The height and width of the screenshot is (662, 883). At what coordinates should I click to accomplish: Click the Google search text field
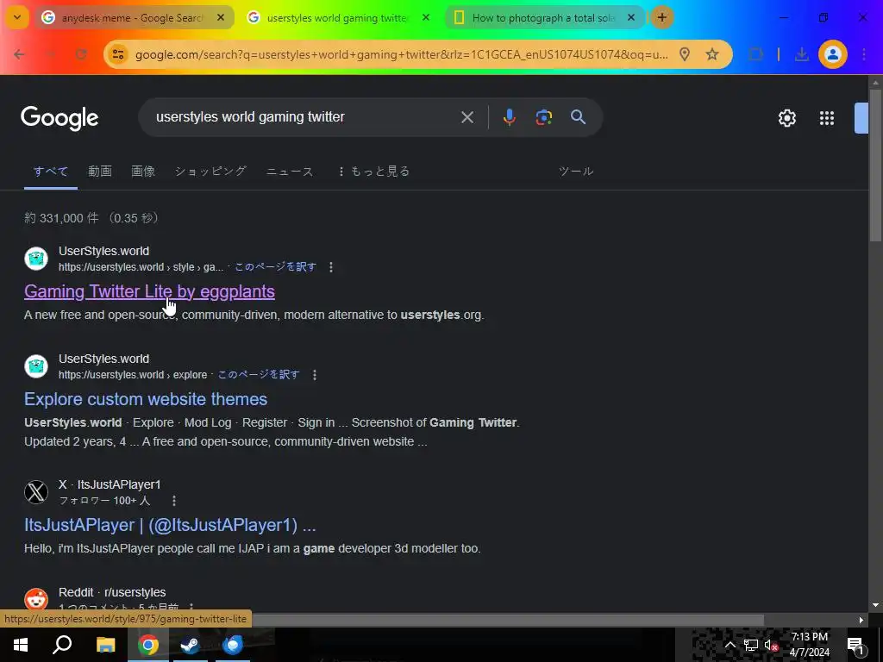(303, 117)
